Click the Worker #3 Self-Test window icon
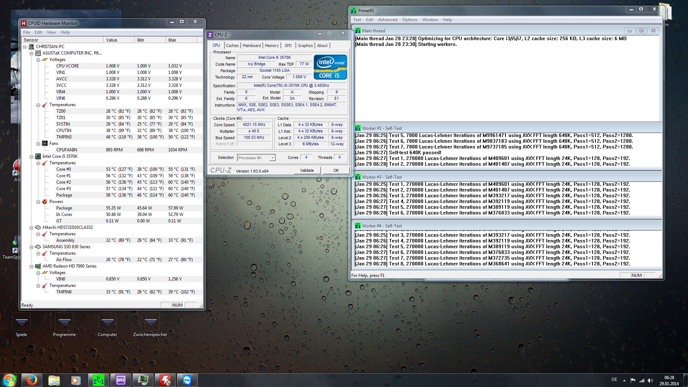Viewport: 688px width, 387px height. (357, 177)
